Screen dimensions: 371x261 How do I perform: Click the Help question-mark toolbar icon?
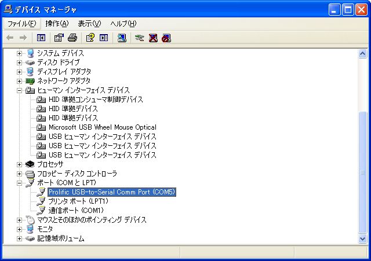tap(90, 38)
